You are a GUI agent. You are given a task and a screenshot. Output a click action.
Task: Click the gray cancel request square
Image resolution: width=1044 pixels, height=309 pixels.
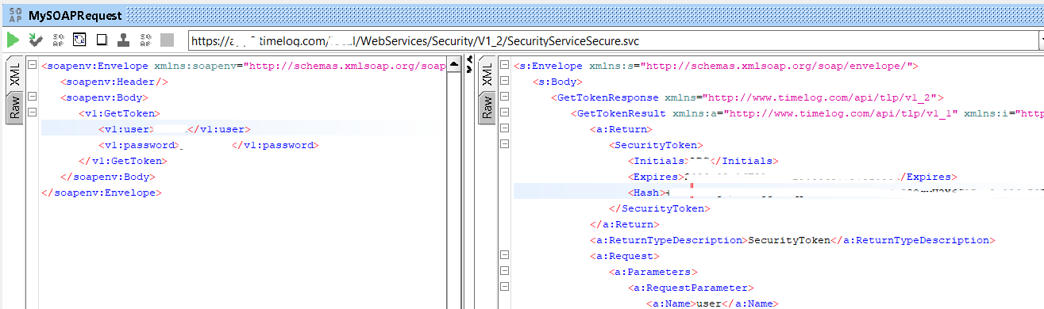coord(168,40)
